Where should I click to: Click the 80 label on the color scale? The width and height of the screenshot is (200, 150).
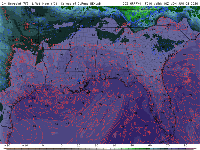tap(186, 145)
